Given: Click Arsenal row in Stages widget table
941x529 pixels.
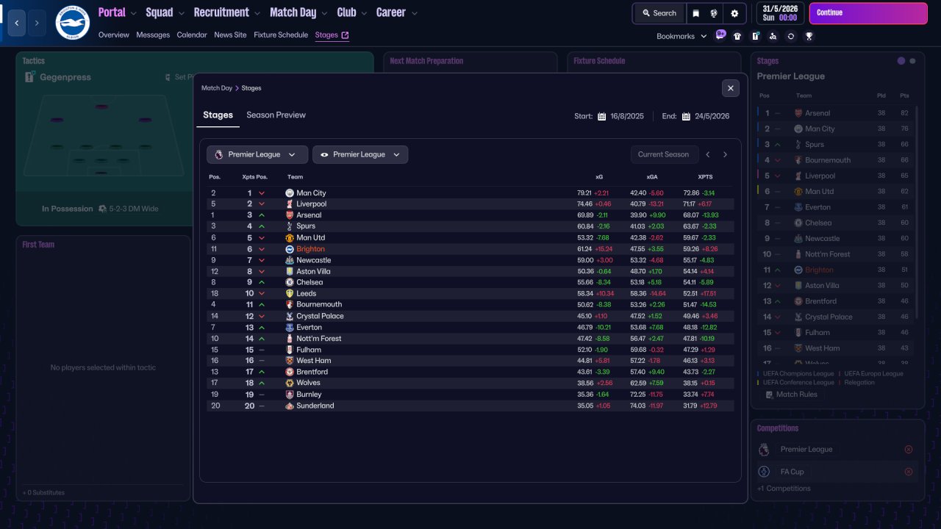Looking at the screenshot, I should tap(837, 113).
